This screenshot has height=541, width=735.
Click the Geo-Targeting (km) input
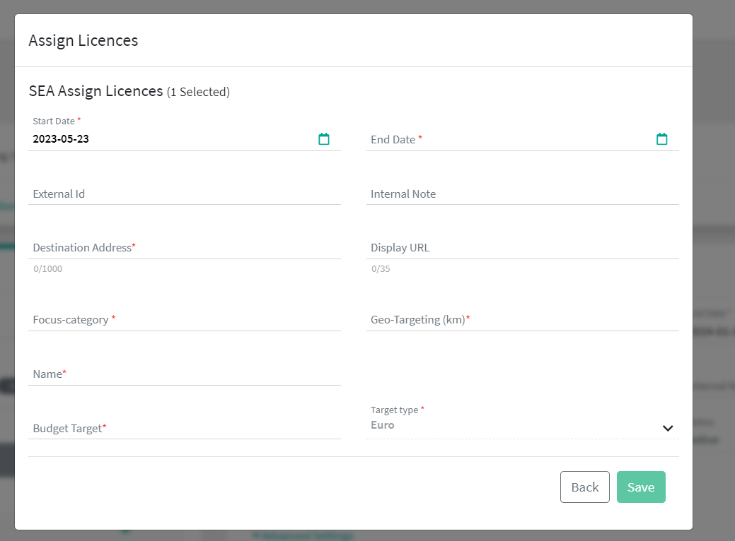[522, 320]
